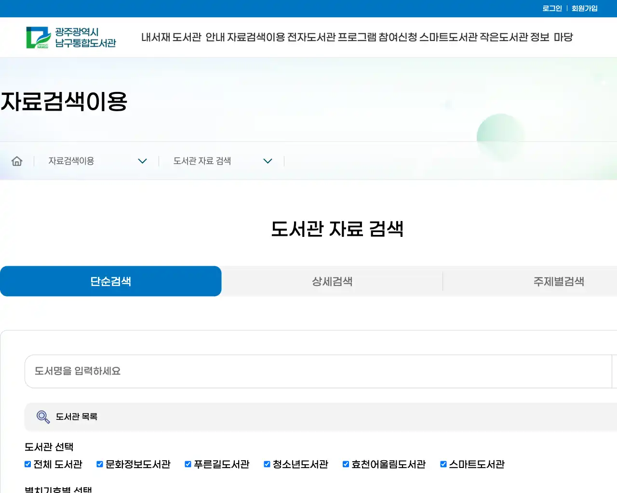
Task: Toggle the 청소년도서관 checkbox off
Action: click(267, 464)
